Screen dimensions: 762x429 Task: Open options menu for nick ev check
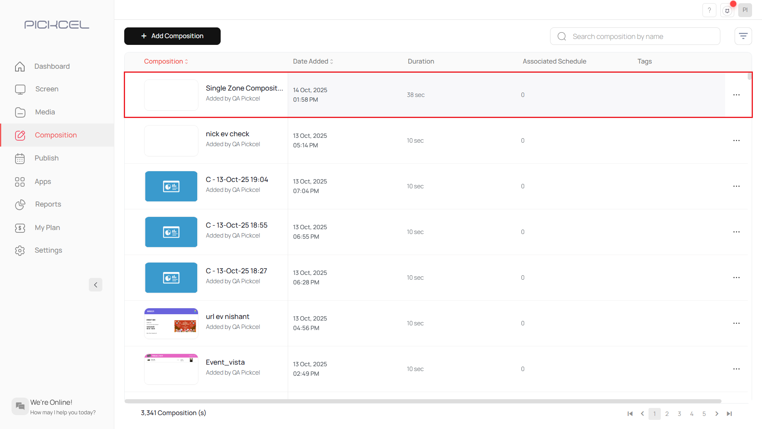click(736, 141)
